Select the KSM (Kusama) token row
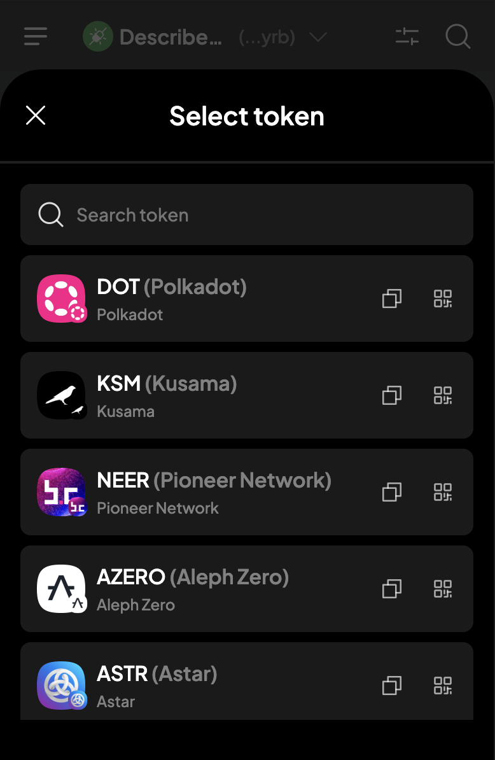The image size is (495, 760). pos(246,395)
